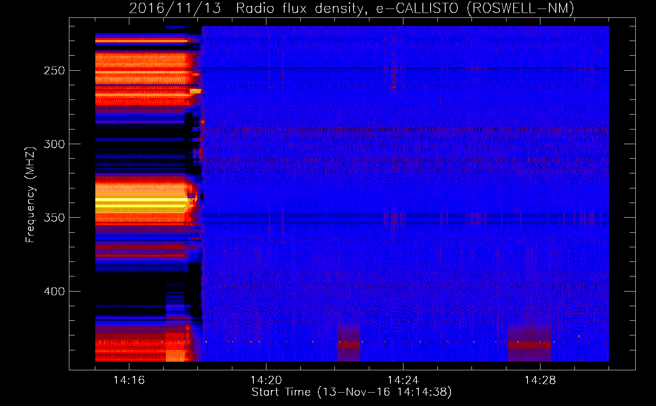Click the "Start Time (13-Nov-16 14:14:38)" label
Screen dimensions: 656x406
pos(352,392)
